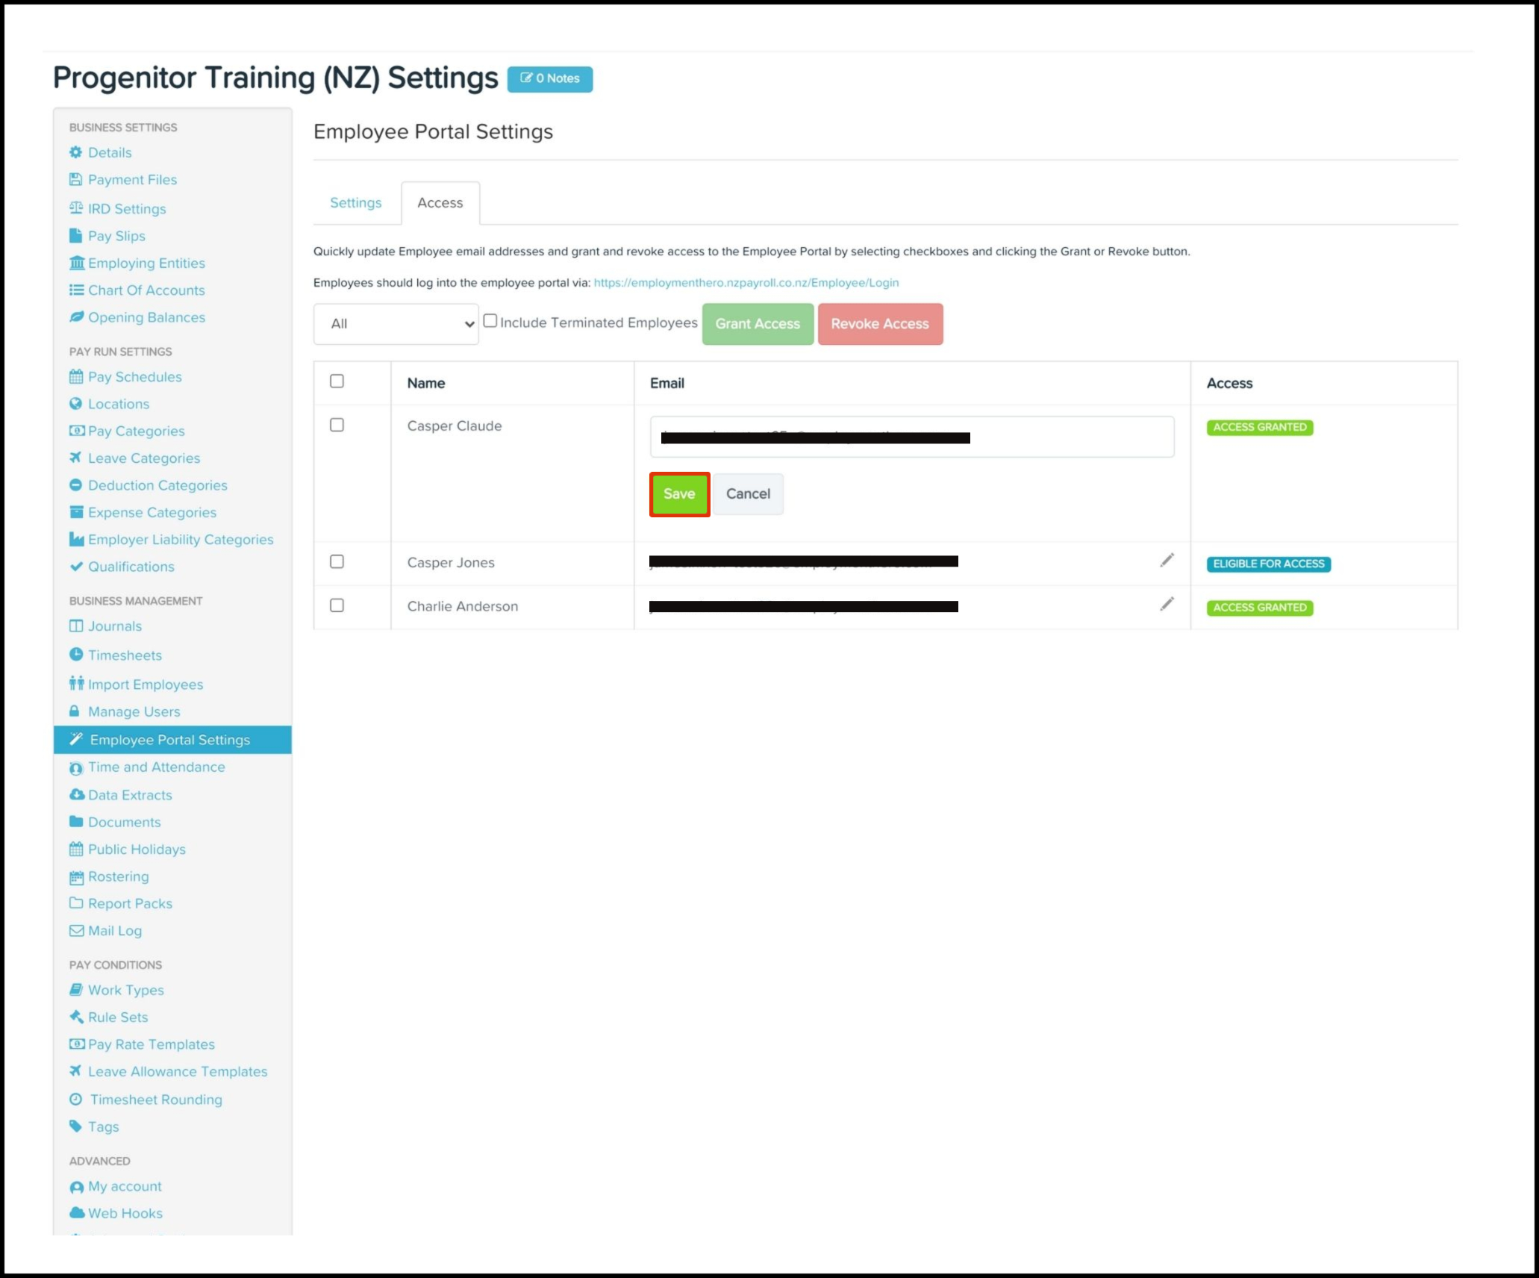Toggle the select-all checkbox in the table header
1539x1278 pixels.
[337, 381]
